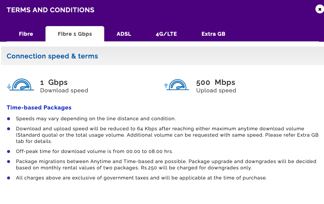Click the Time-based Packages heading
The width and height of the screenshot is (324, 204).
[x=39, y=107]
